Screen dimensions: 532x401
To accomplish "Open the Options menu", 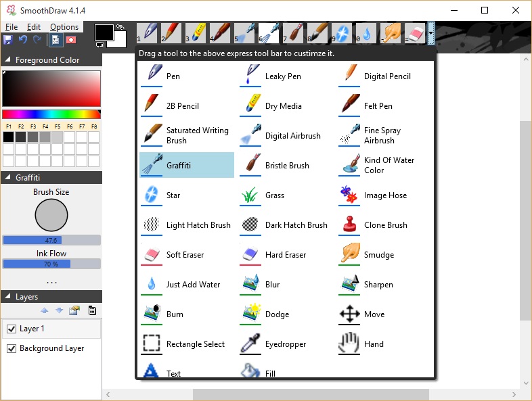I will (64, 27).
